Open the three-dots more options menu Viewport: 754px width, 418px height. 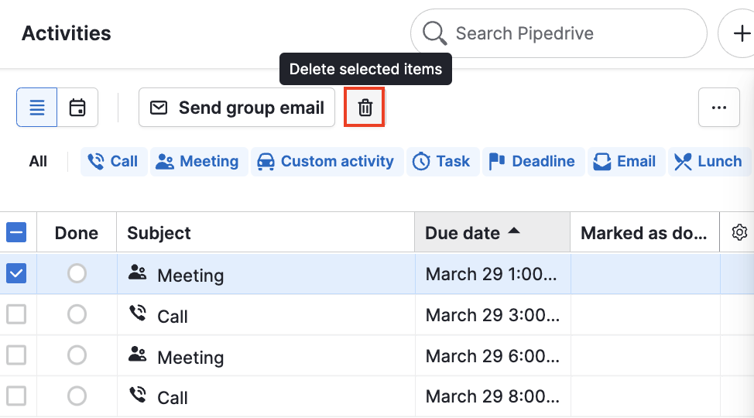pyautogui.click(x=718, y=108)
